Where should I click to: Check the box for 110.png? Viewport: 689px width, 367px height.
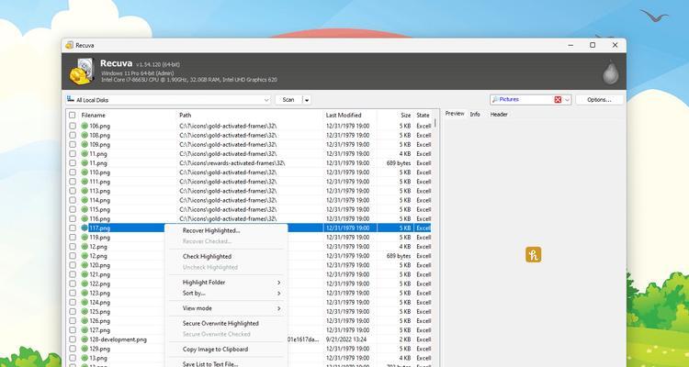tap(72, 172)
